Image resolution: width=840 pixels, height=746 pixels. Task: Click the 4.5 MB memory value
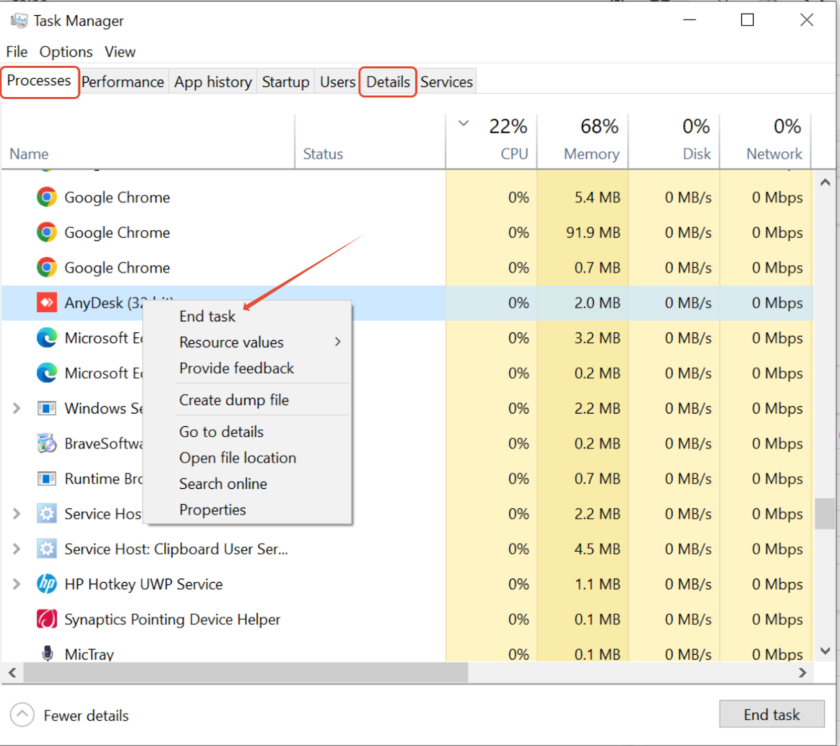[597, 549]
